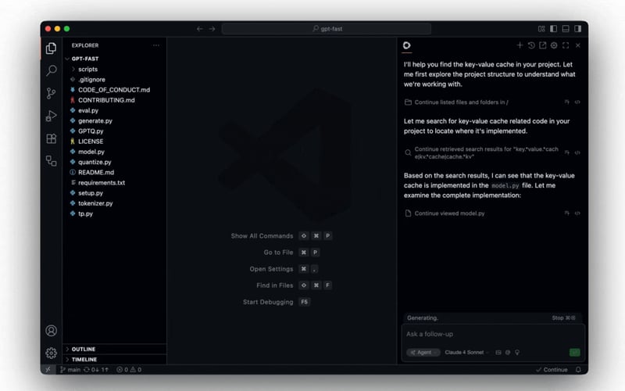Open the .gitignore file

click(x=115, y=80)
